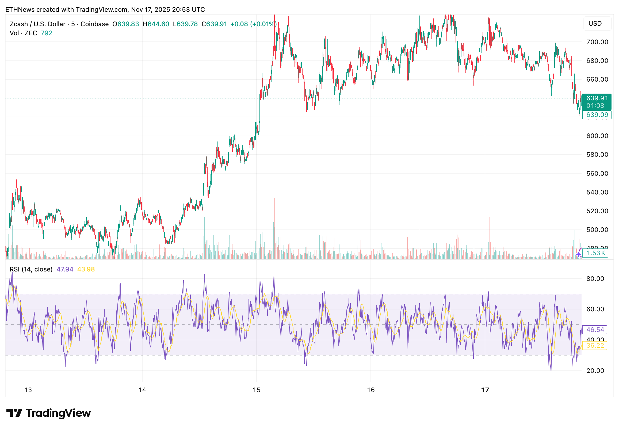Click the yellow 43.98 RSI legend value

(x=86, y=269)
